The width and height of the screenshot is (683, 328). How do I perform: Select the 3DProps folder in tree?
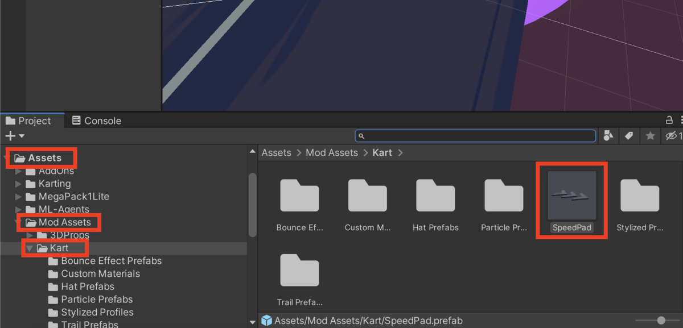pyautogui.click(x=63, y=235)
